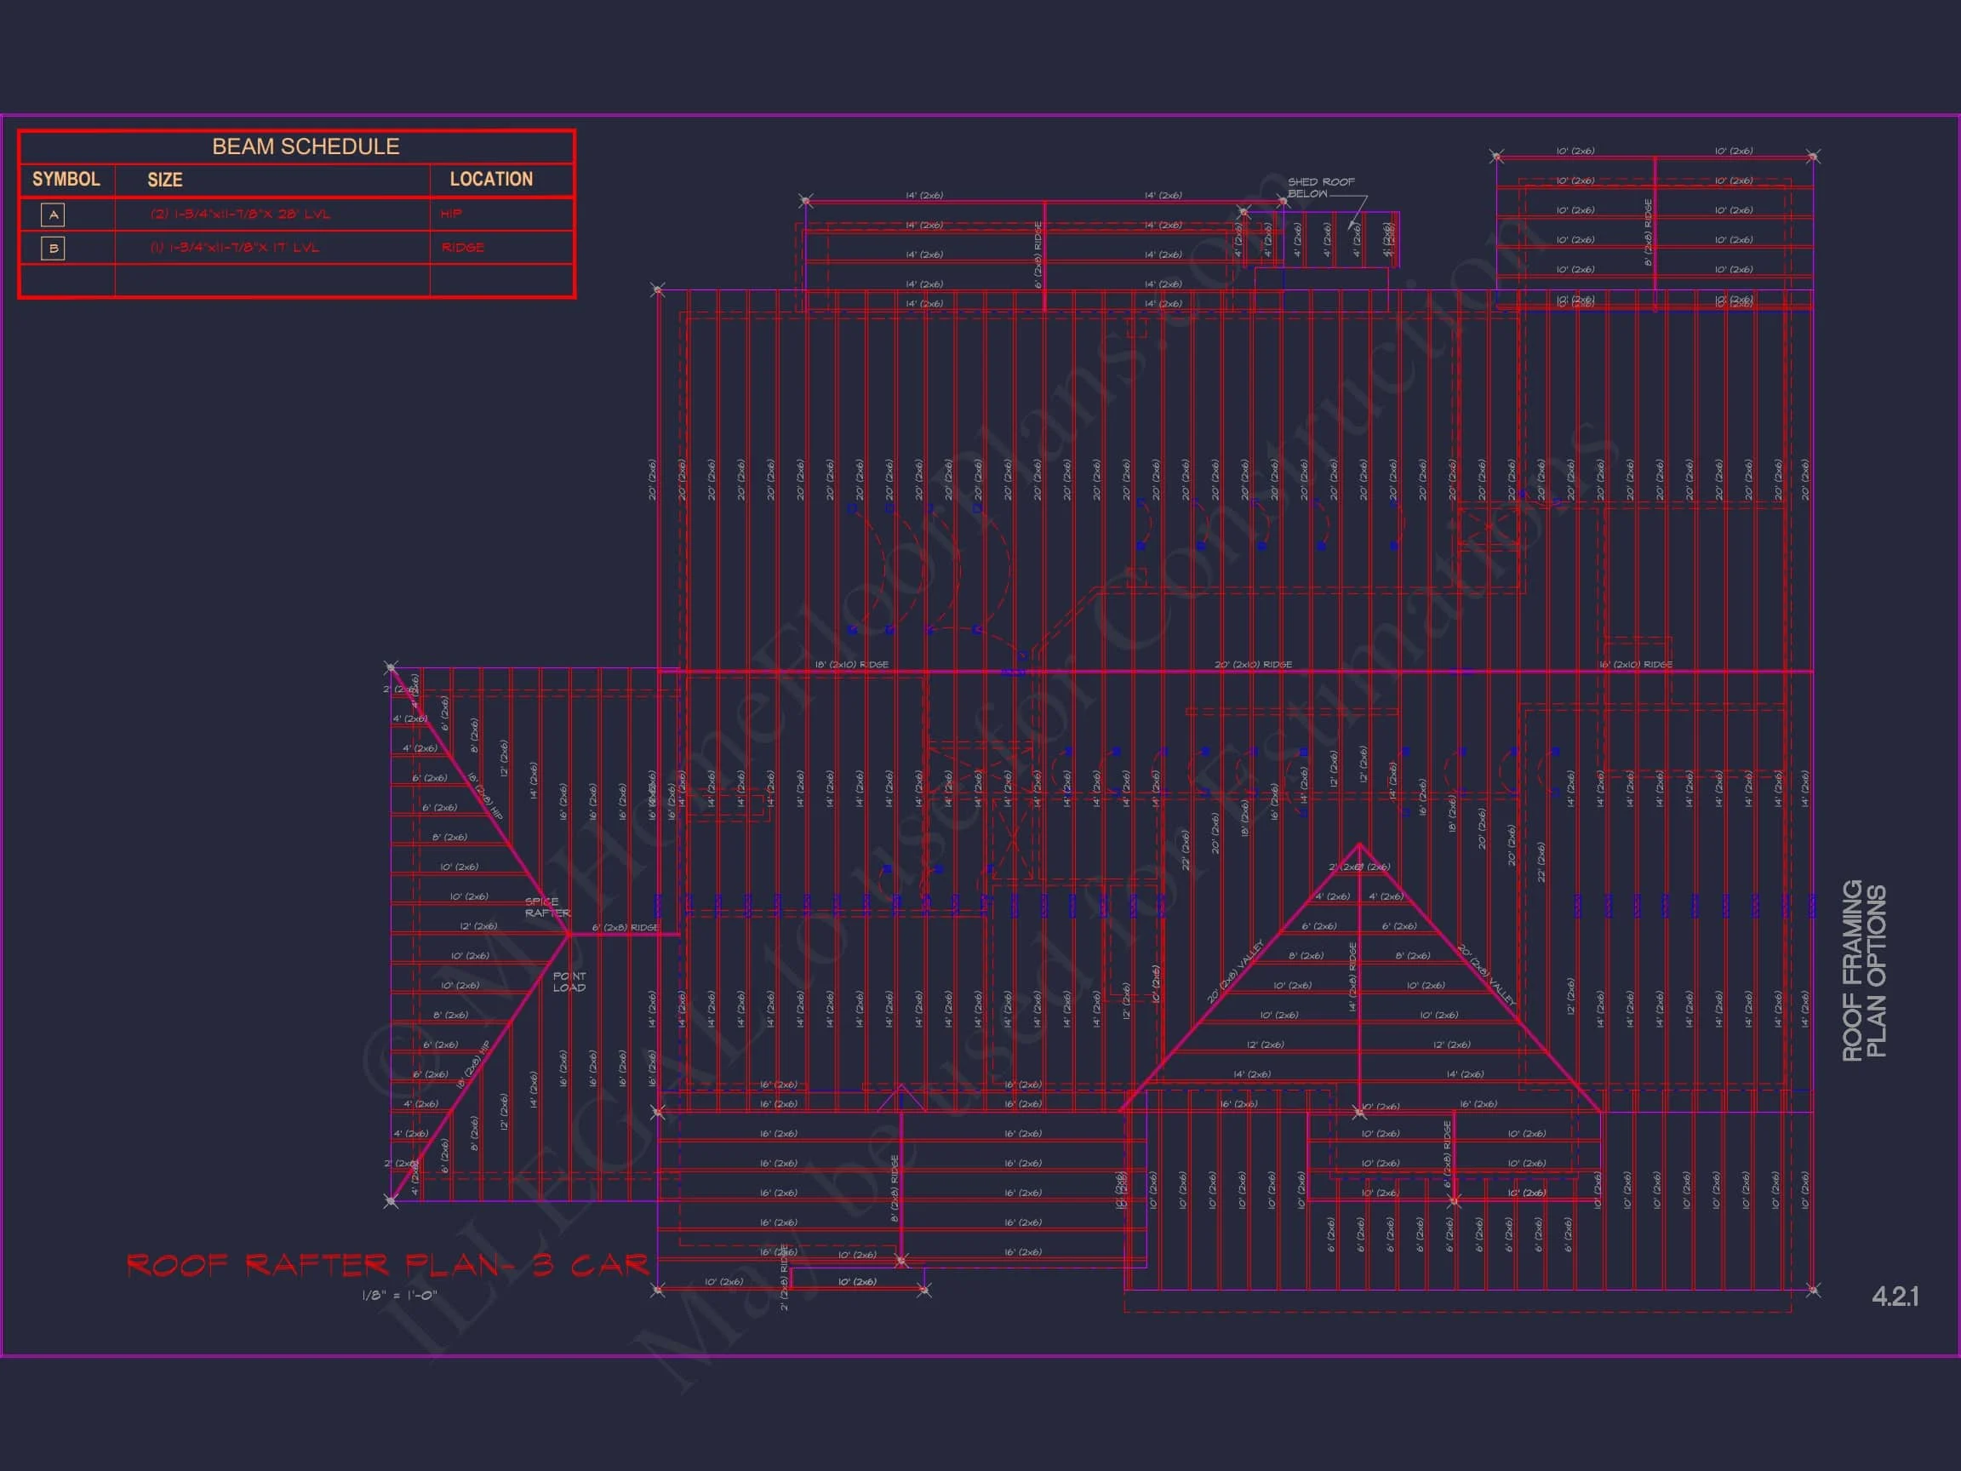Click the POINT LOAD annotation

coord(569,982)
